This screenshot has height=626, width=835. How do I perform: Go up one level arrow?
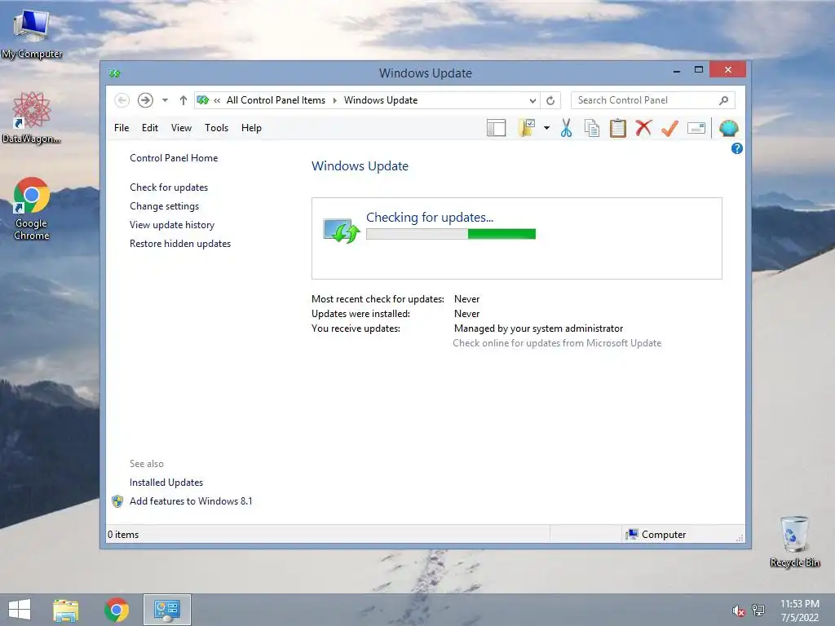[183, 100]
